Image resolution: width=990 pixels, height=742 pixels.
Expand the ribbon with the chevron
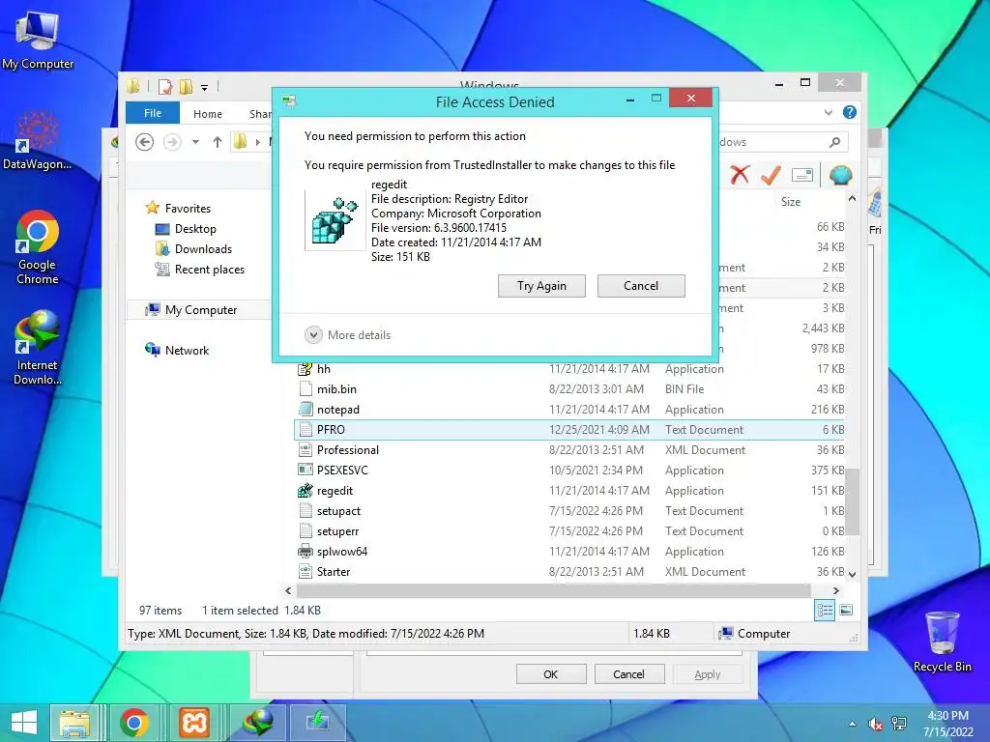829,113
